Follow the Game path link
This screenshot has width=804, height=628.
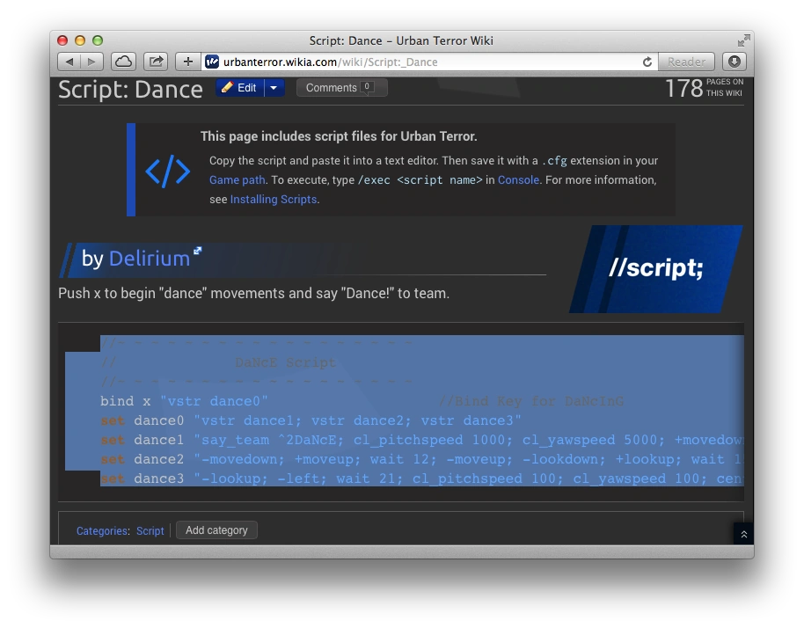237,180
